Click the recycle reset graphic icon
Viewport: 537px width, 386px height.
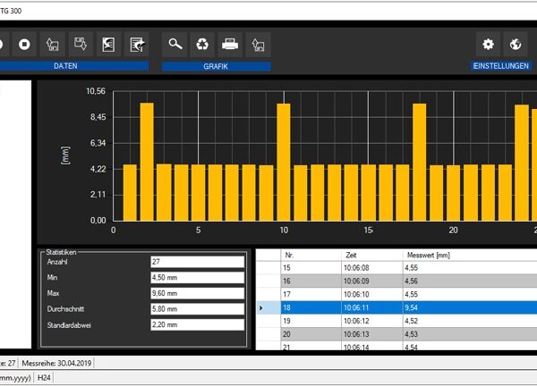[202, 45]
